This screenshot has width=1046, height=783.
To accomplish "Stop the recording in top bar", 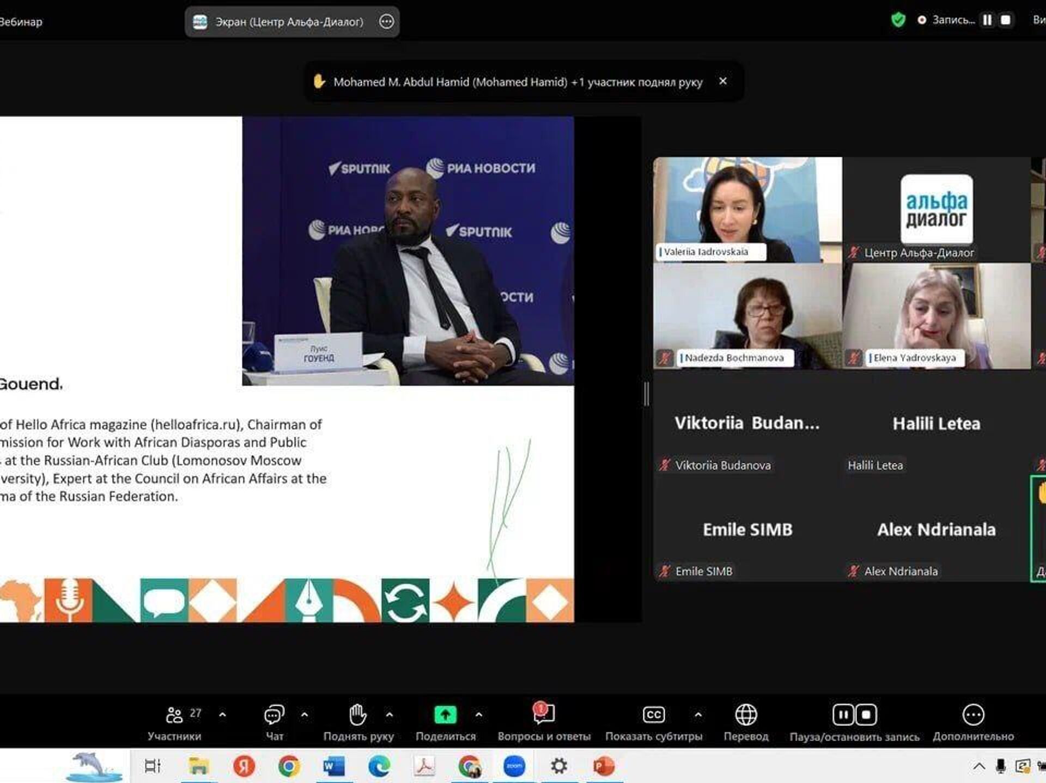I will tap(1006, 20).
